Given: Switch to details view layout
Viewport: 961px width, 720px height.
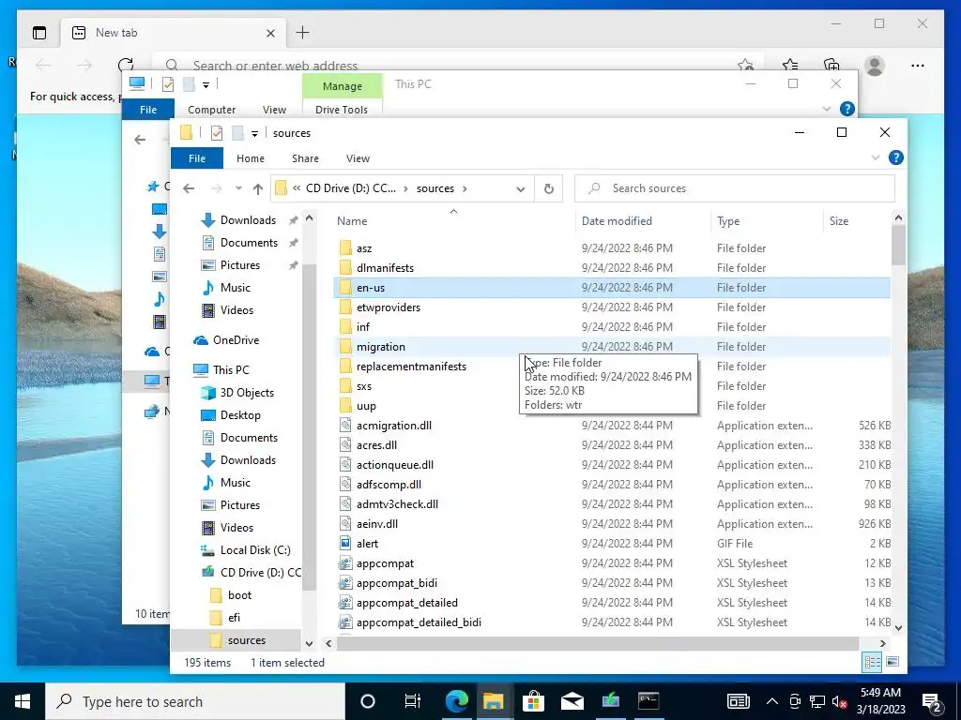Looking at the screenshot, I should (x=872, y=662).
